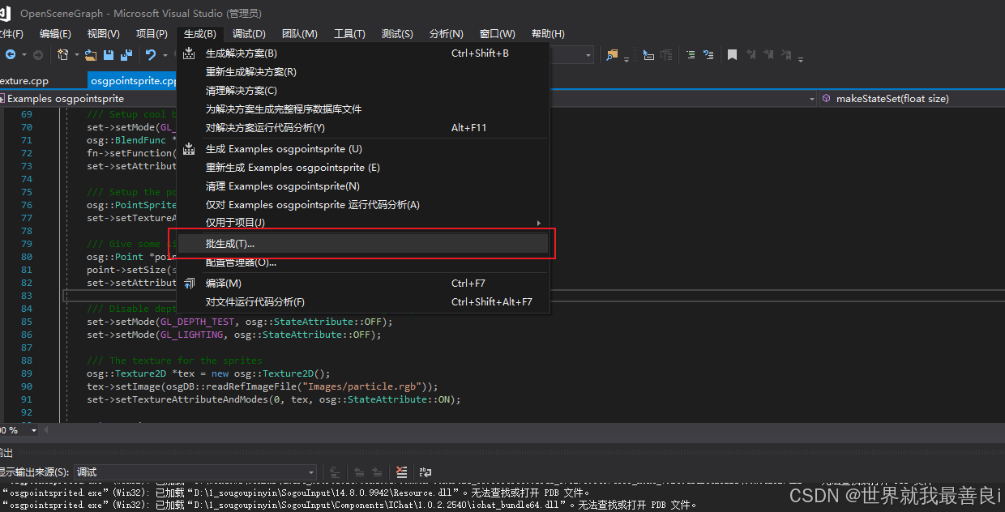Click the save all files icon
The height and width of the screenshot is (512, 1005).
click(x=126, y=55)
